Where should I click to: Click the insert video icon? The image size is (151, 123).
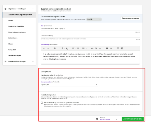click(x=96, y=48)
